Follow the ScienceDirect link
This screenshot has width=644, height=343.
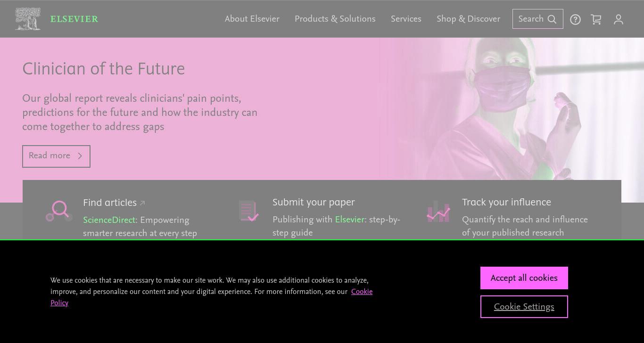pos(109,220)
